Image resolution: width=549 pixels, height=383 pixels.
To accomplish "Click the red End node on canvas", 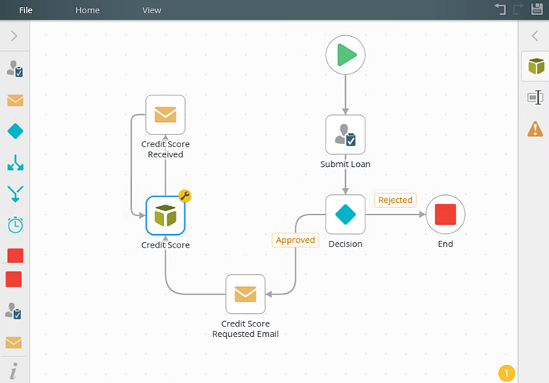I will click(x=445, y=214).
